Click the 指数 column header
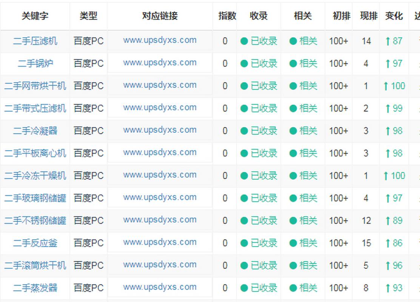The height and width of the screenshot is (302, 420). pos(227,16)
